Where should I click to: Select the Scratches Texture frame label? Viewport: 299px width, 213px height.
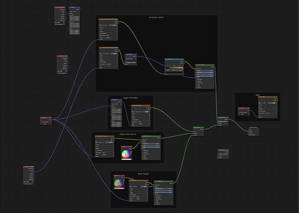click(x=156, y=17)
